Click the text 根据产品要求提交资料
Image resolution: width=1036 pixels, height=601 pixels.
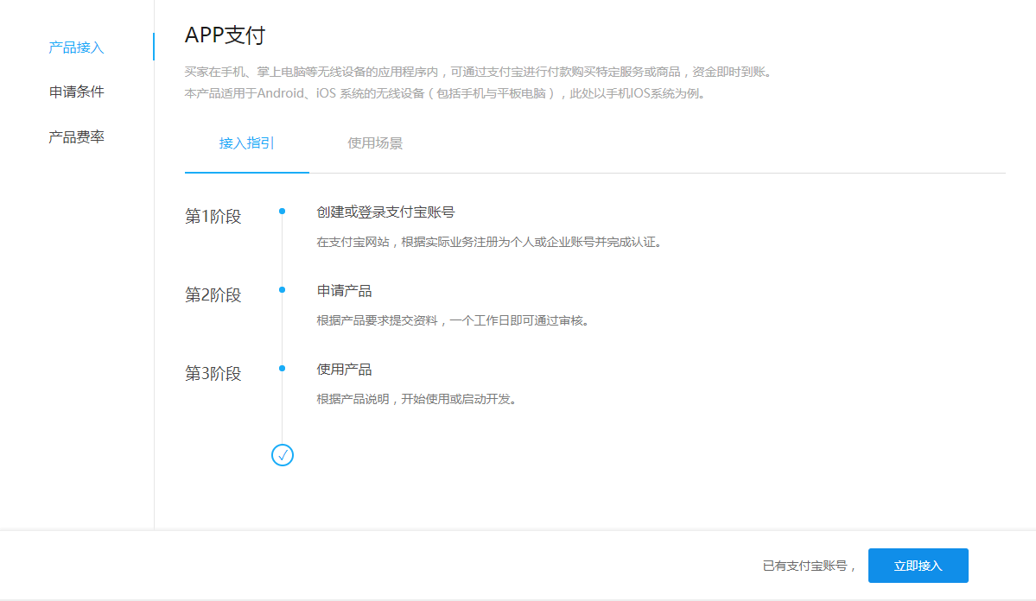377,321
